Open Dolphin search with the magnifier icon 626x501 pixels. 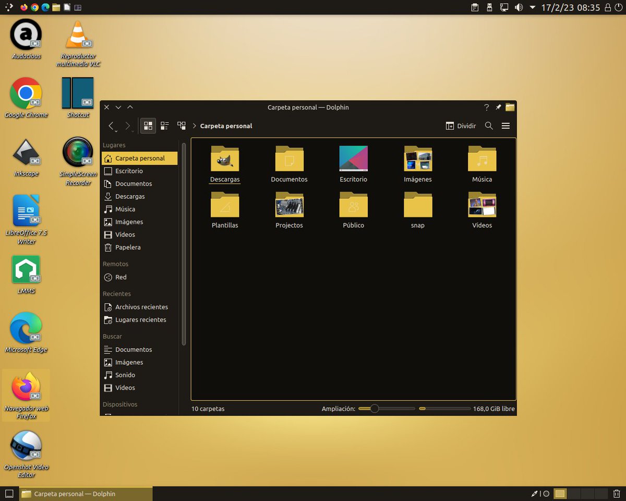489,126
